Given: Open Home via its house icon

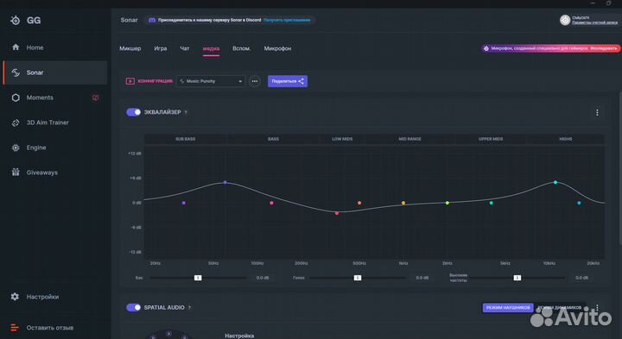Looking at the screenshot, I should click(16, 47).
